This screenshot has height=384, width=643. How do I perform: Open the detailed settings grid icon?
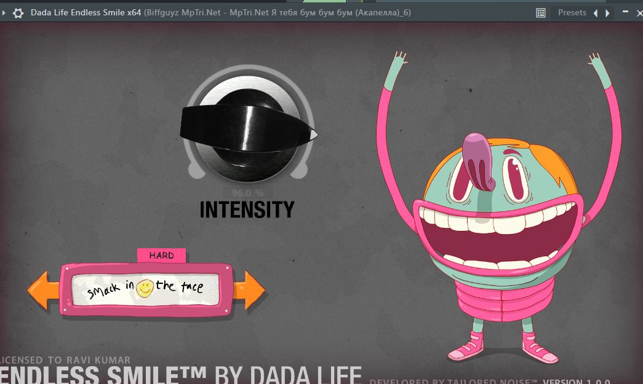541,13
